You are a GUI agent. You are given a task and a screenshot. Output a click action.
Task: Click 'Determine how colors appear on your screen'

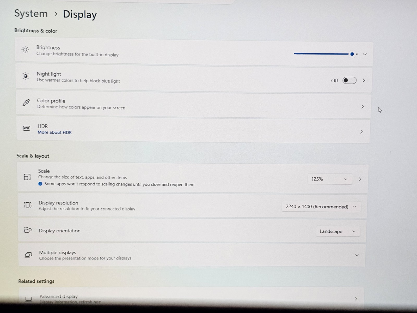click(81, 107)
